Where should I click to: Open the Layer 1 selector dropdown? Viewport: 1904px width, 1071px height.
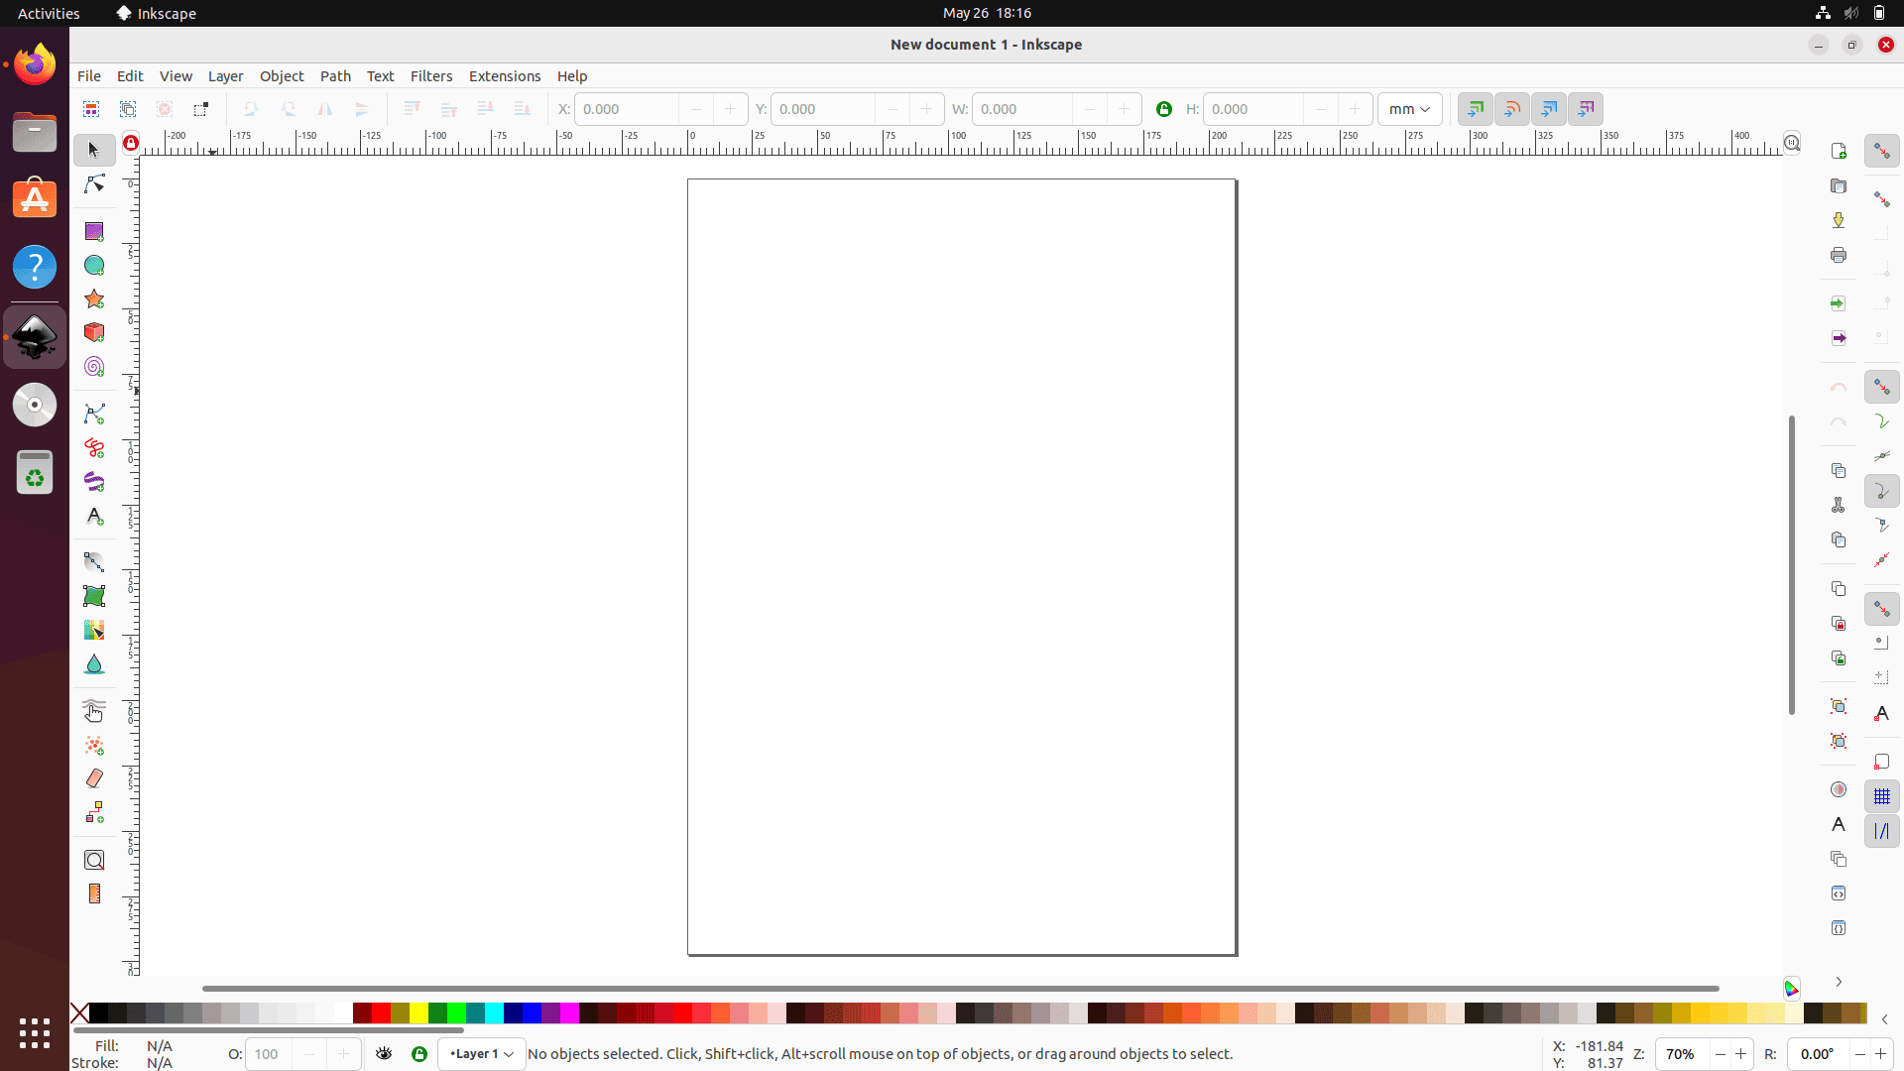(x=481, y=1054)
